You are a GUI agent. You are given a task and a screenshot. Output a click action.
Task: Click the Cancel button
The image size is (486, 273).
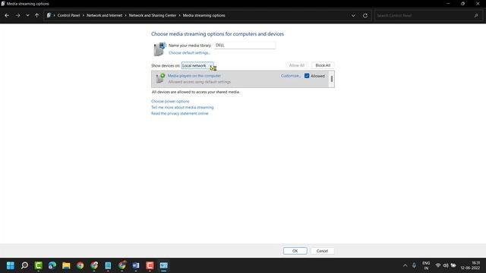click(322, 251)
